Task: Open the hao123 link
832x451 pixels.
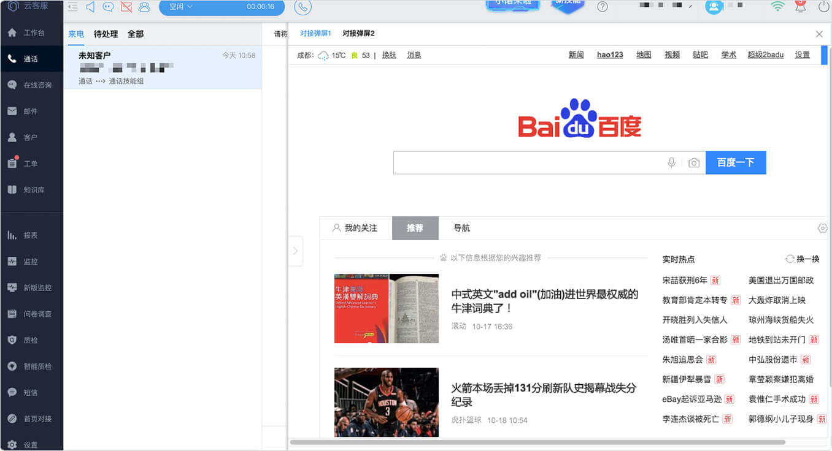Action: click(610, 55)
